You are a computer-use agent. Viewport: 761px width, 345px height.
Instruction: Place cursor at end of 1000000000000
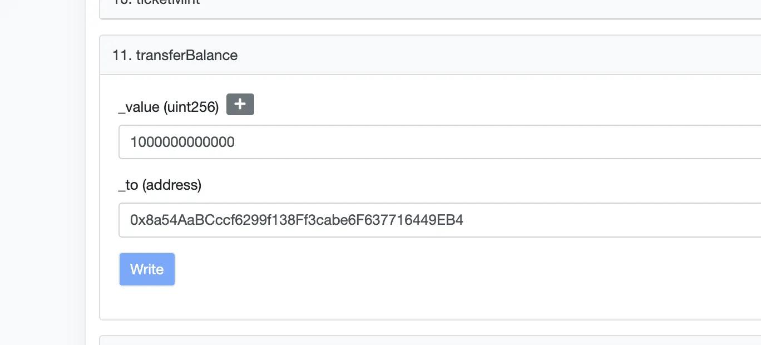point(235,142)
